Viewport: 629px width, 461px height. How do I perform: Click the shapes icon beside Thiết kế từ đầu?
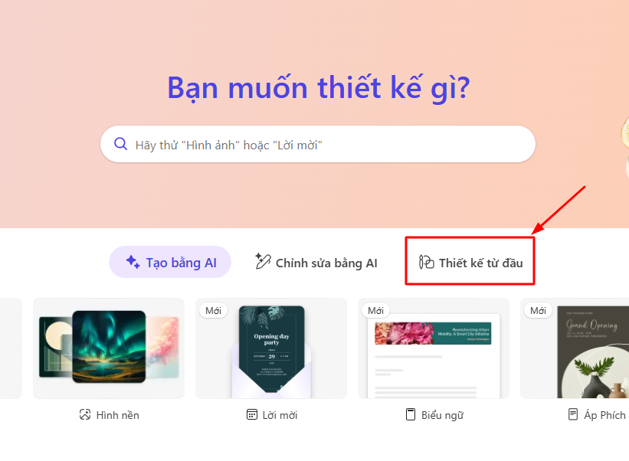click(x=427, y=262)
